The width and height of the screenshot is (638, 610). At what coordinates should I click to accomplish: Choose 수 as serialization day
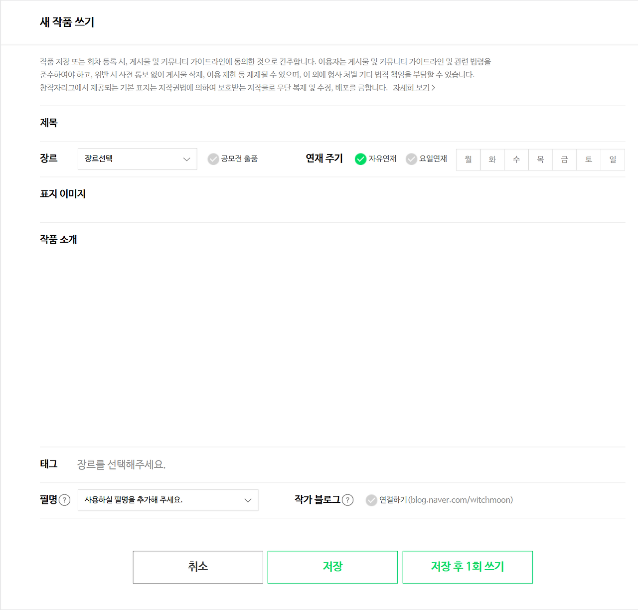point(516,159)
